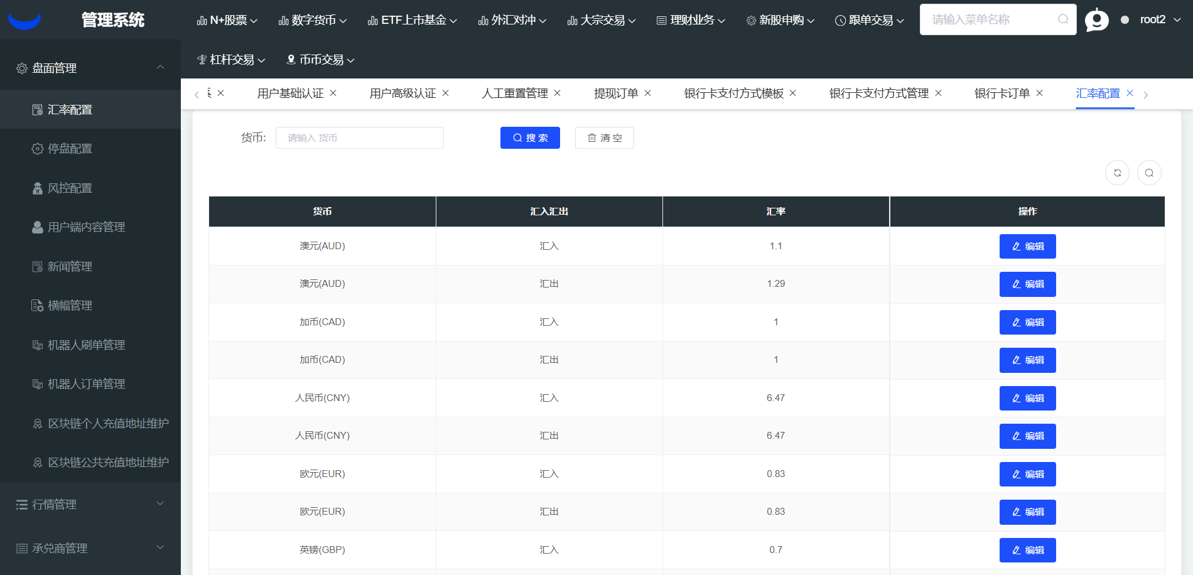Open the 停盘配置 sidebar item
This screenshot has width=1193, height=575.
70,149
